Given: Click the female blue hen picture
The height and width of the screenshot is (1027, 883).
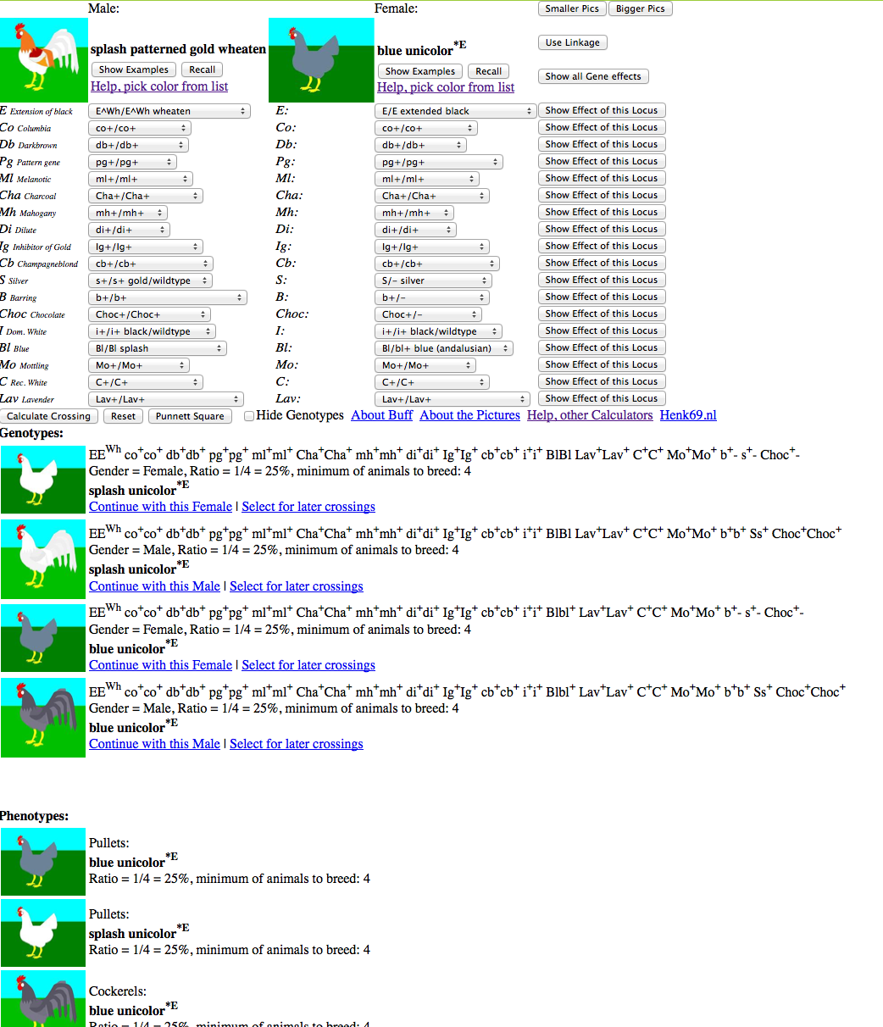Looking at the screenshot, I should click(320, 60).
